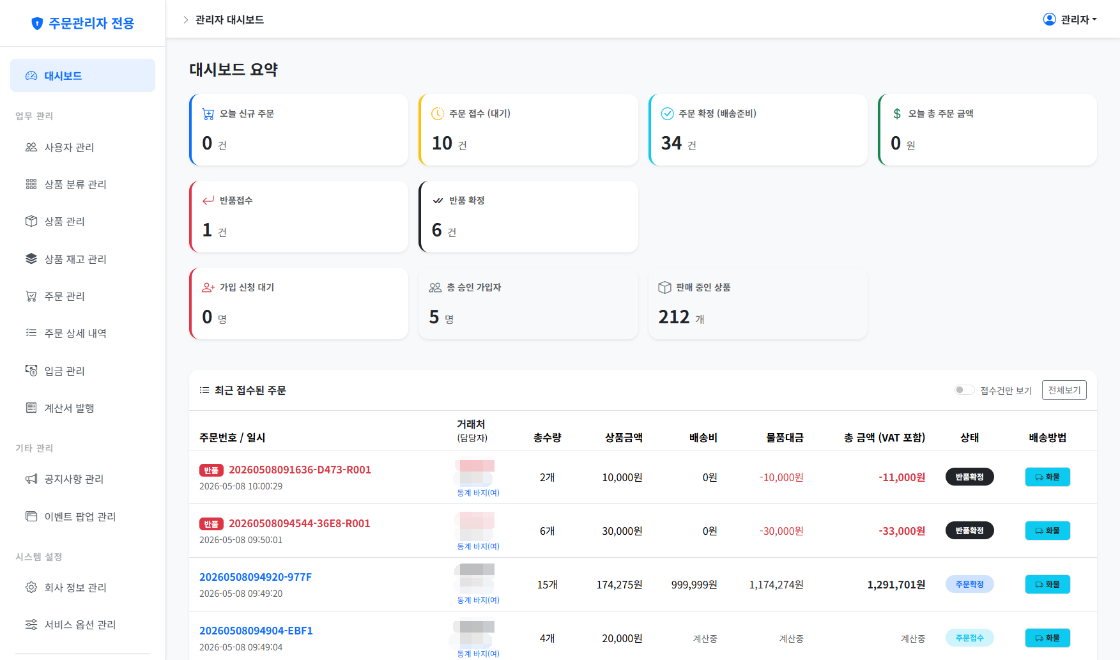This screenshot has width=1120, height=660.
Task: Click 관리자 대시보드 breadcrumb text
Action: point(229,20)
